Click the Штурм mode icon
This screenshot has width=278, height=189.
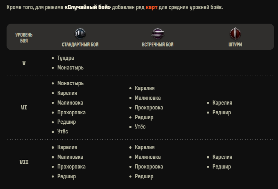pos(235,34)
